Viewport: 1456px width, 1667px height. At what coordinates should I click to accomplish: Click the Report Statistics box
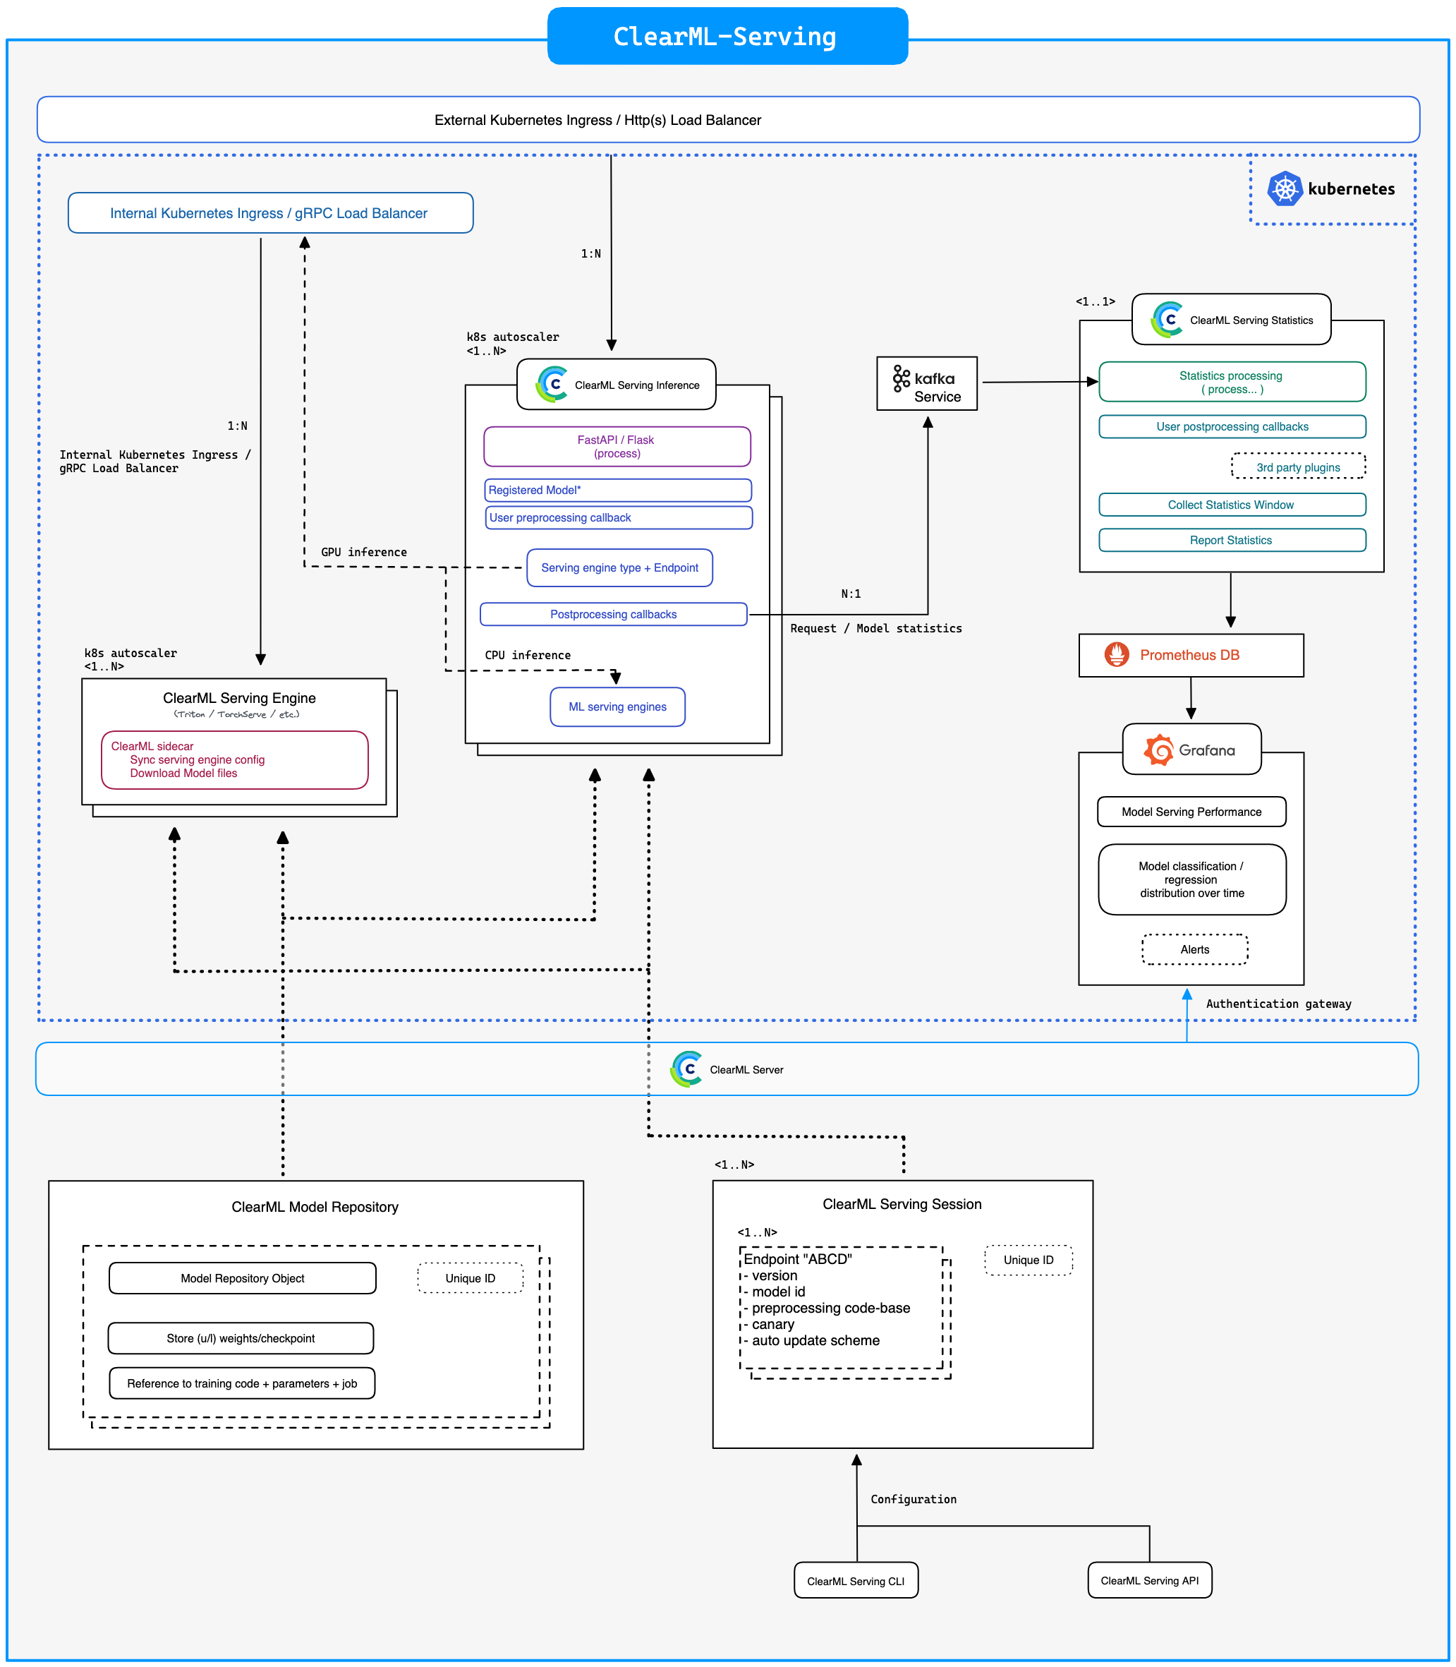(1231, 540)
